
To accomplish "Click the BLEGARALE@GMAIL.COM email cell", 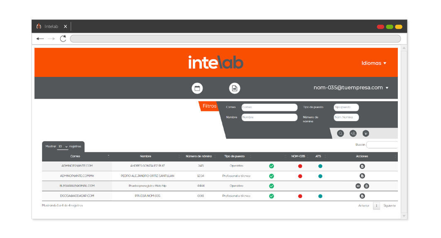I will point(77,186).
